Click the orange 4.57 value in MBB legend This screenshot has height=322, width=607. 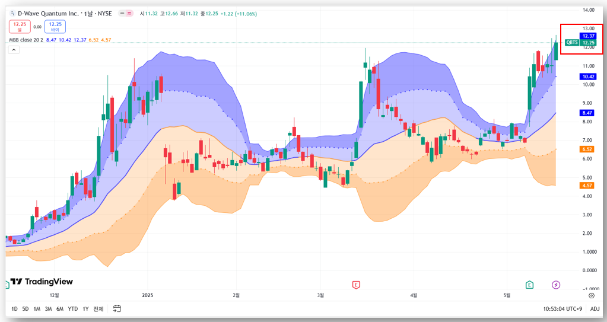pos(106,40)
